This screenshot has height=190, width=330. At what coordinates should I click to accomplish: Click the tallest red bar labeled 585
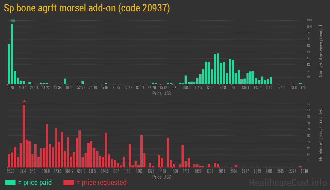(x=24, y=136)
